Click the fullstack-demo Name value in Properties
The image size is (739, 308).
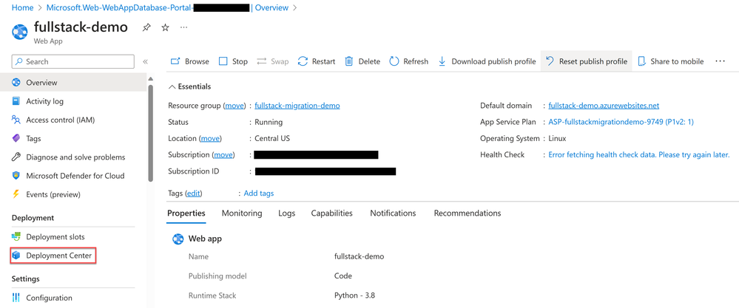(359, 257)
